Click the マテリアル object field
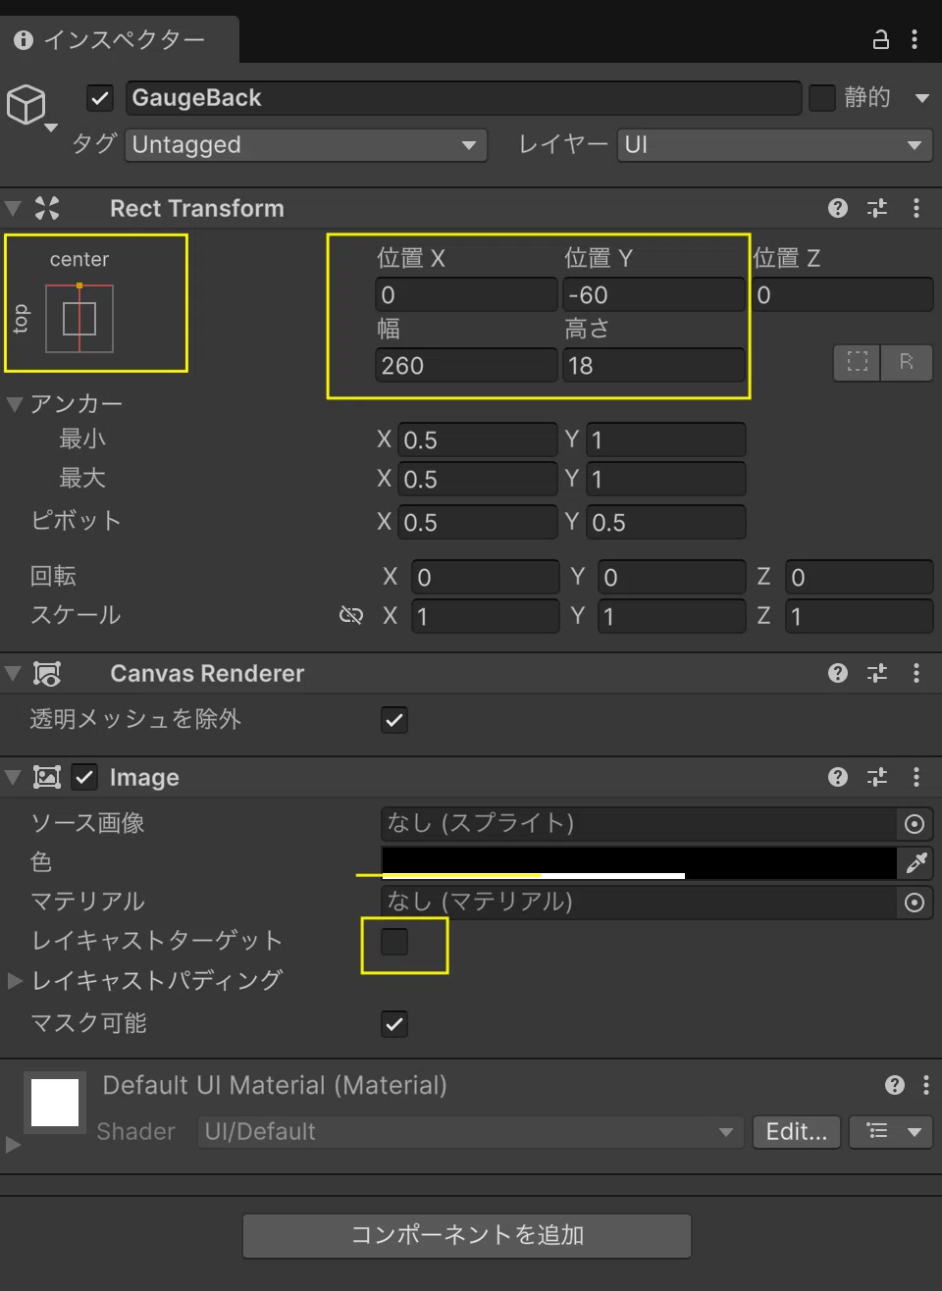The image size is (942, 1291). (x=639, y=903)
